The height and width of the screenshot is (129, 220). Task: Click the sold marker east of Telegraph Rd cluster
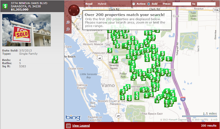coord(168,59)
